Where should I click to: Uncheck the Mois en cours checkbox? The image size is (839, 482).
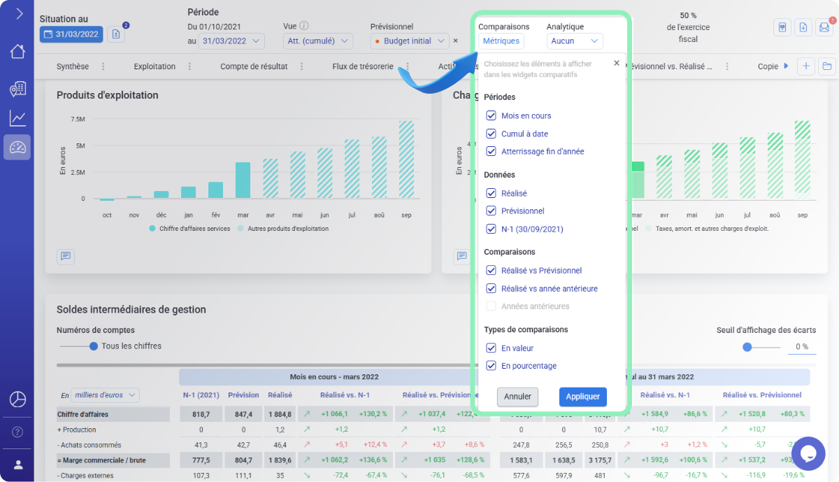[491, 115]
